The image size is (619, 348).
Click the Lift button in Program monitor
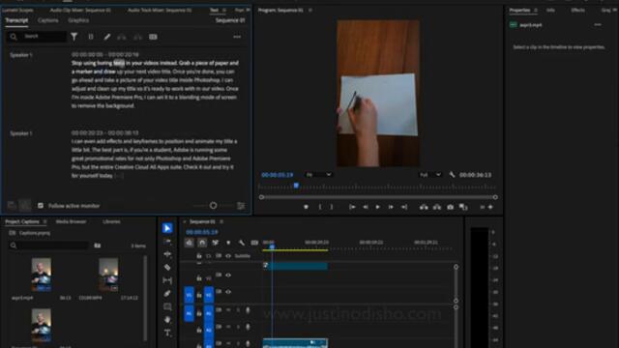(x=424, y=207)
